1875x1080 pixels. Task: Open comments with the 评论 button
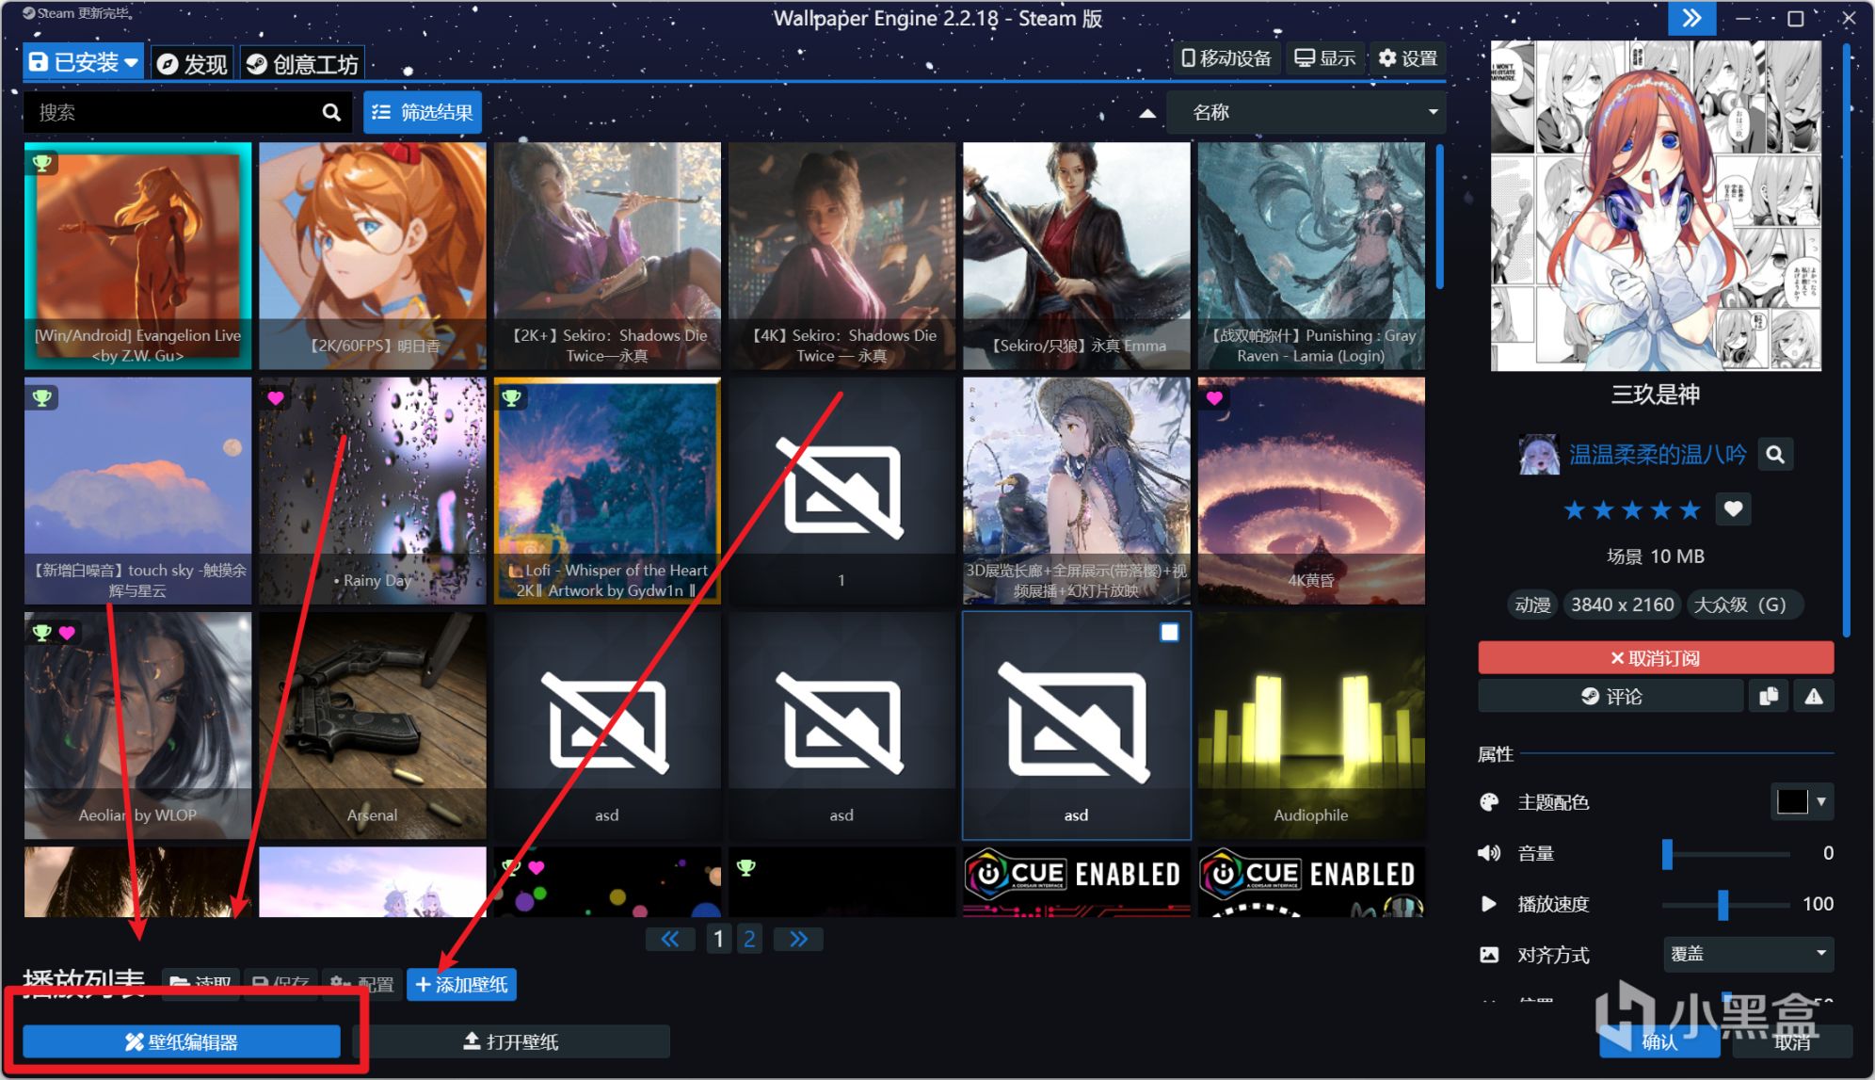pos(1611,696)
